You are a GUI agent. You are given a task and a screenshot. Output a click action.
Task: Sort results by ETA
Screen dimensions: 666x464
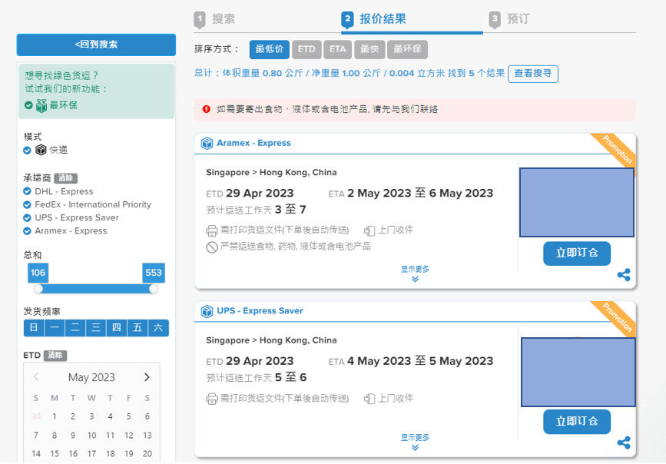click(x=338, y=49)
